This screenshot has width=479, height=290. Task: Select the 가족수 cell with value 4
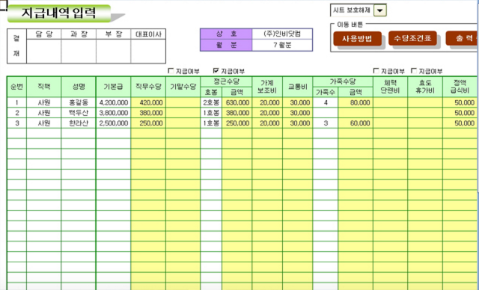[x=326, y=102]
